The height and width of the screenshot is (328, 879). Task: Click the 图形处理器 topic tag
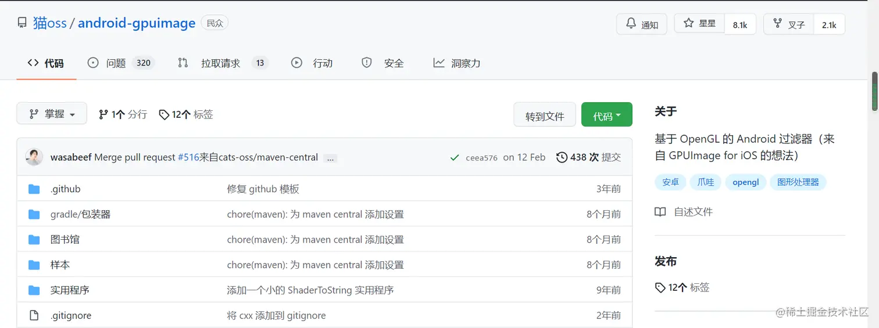tap(798, 182)
